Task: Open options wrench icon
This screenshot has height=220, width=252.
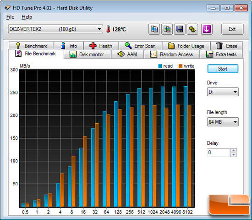Action: coord(192,29)
